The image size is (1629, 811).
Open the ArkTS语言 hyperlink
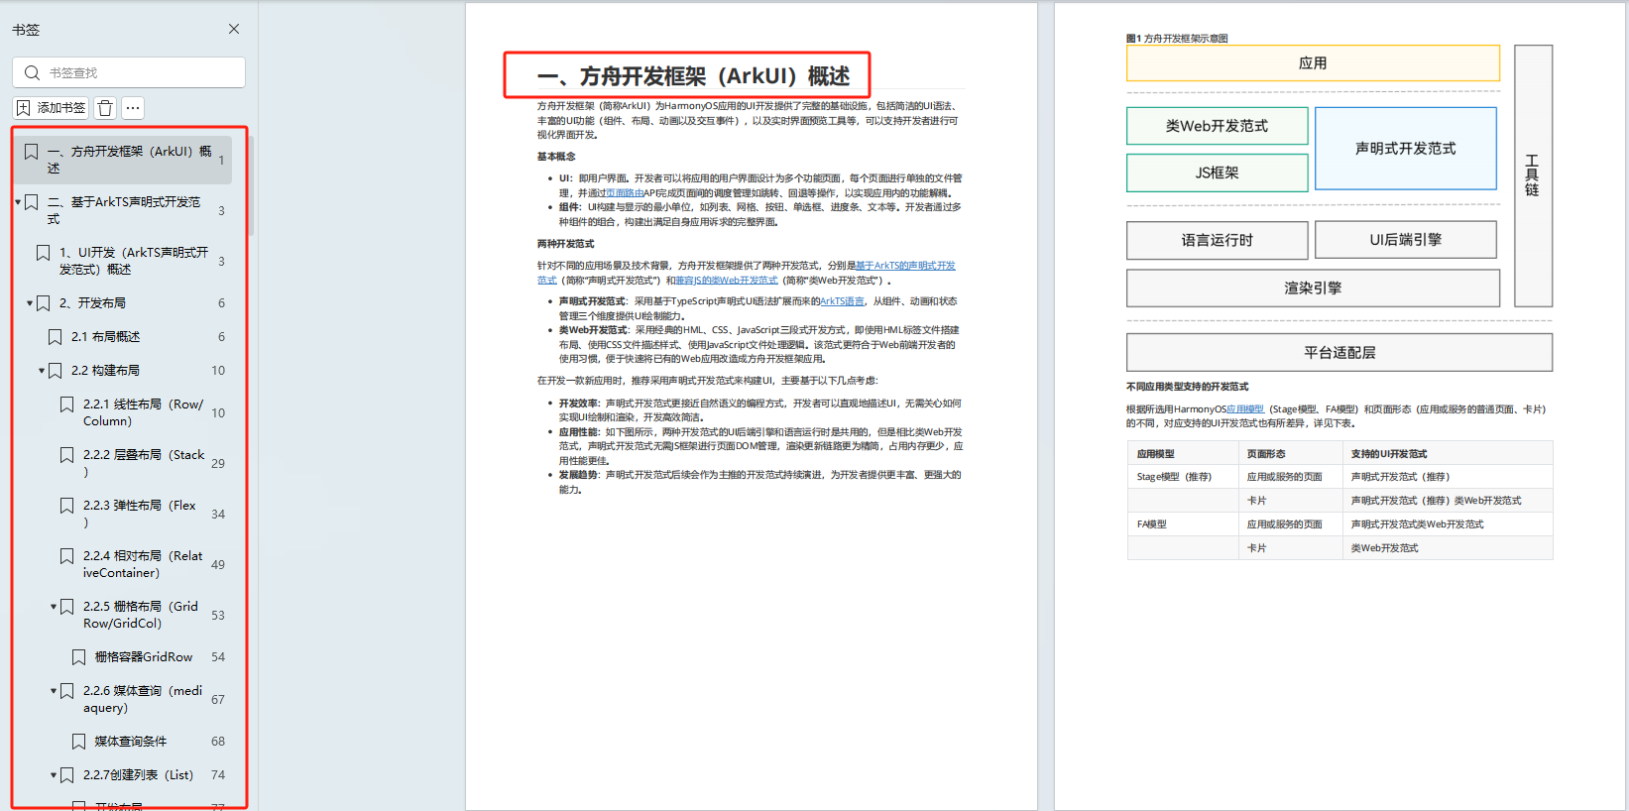point(842,301)
